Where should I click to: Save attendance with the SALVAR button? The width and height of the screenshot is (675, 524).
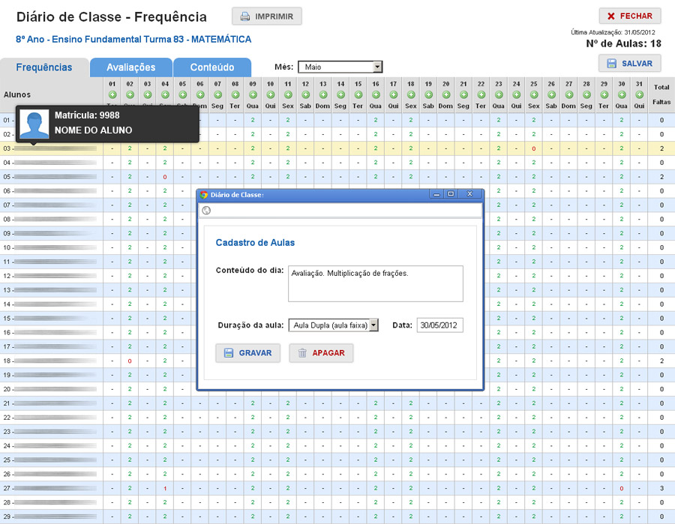pos(630,63)
